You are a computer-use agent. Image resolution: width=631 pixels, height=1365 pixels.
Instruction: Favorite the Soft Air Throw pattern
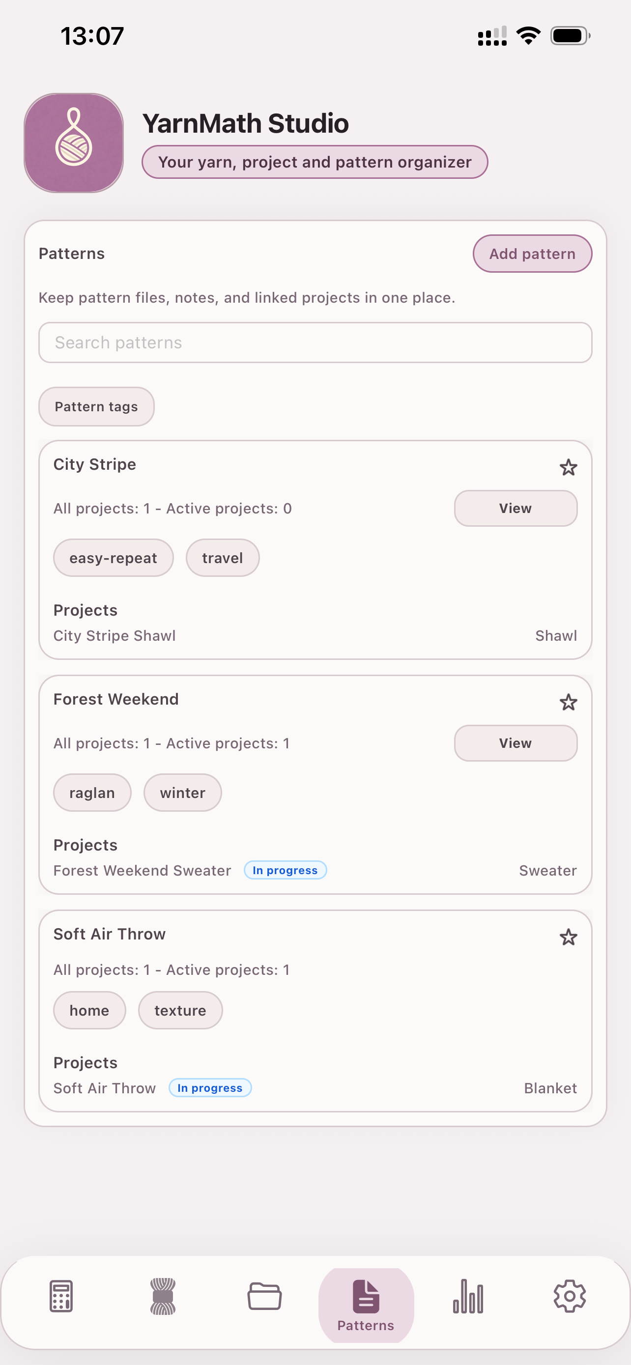(568, 938)
